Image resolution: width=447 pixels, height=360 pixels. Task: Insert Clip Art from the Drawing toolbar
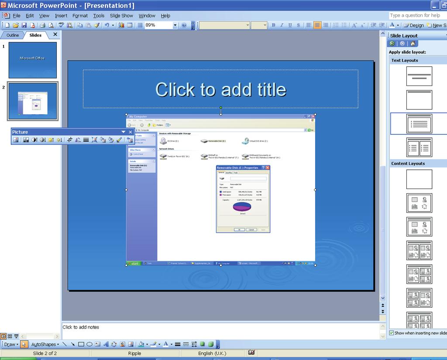123,344
